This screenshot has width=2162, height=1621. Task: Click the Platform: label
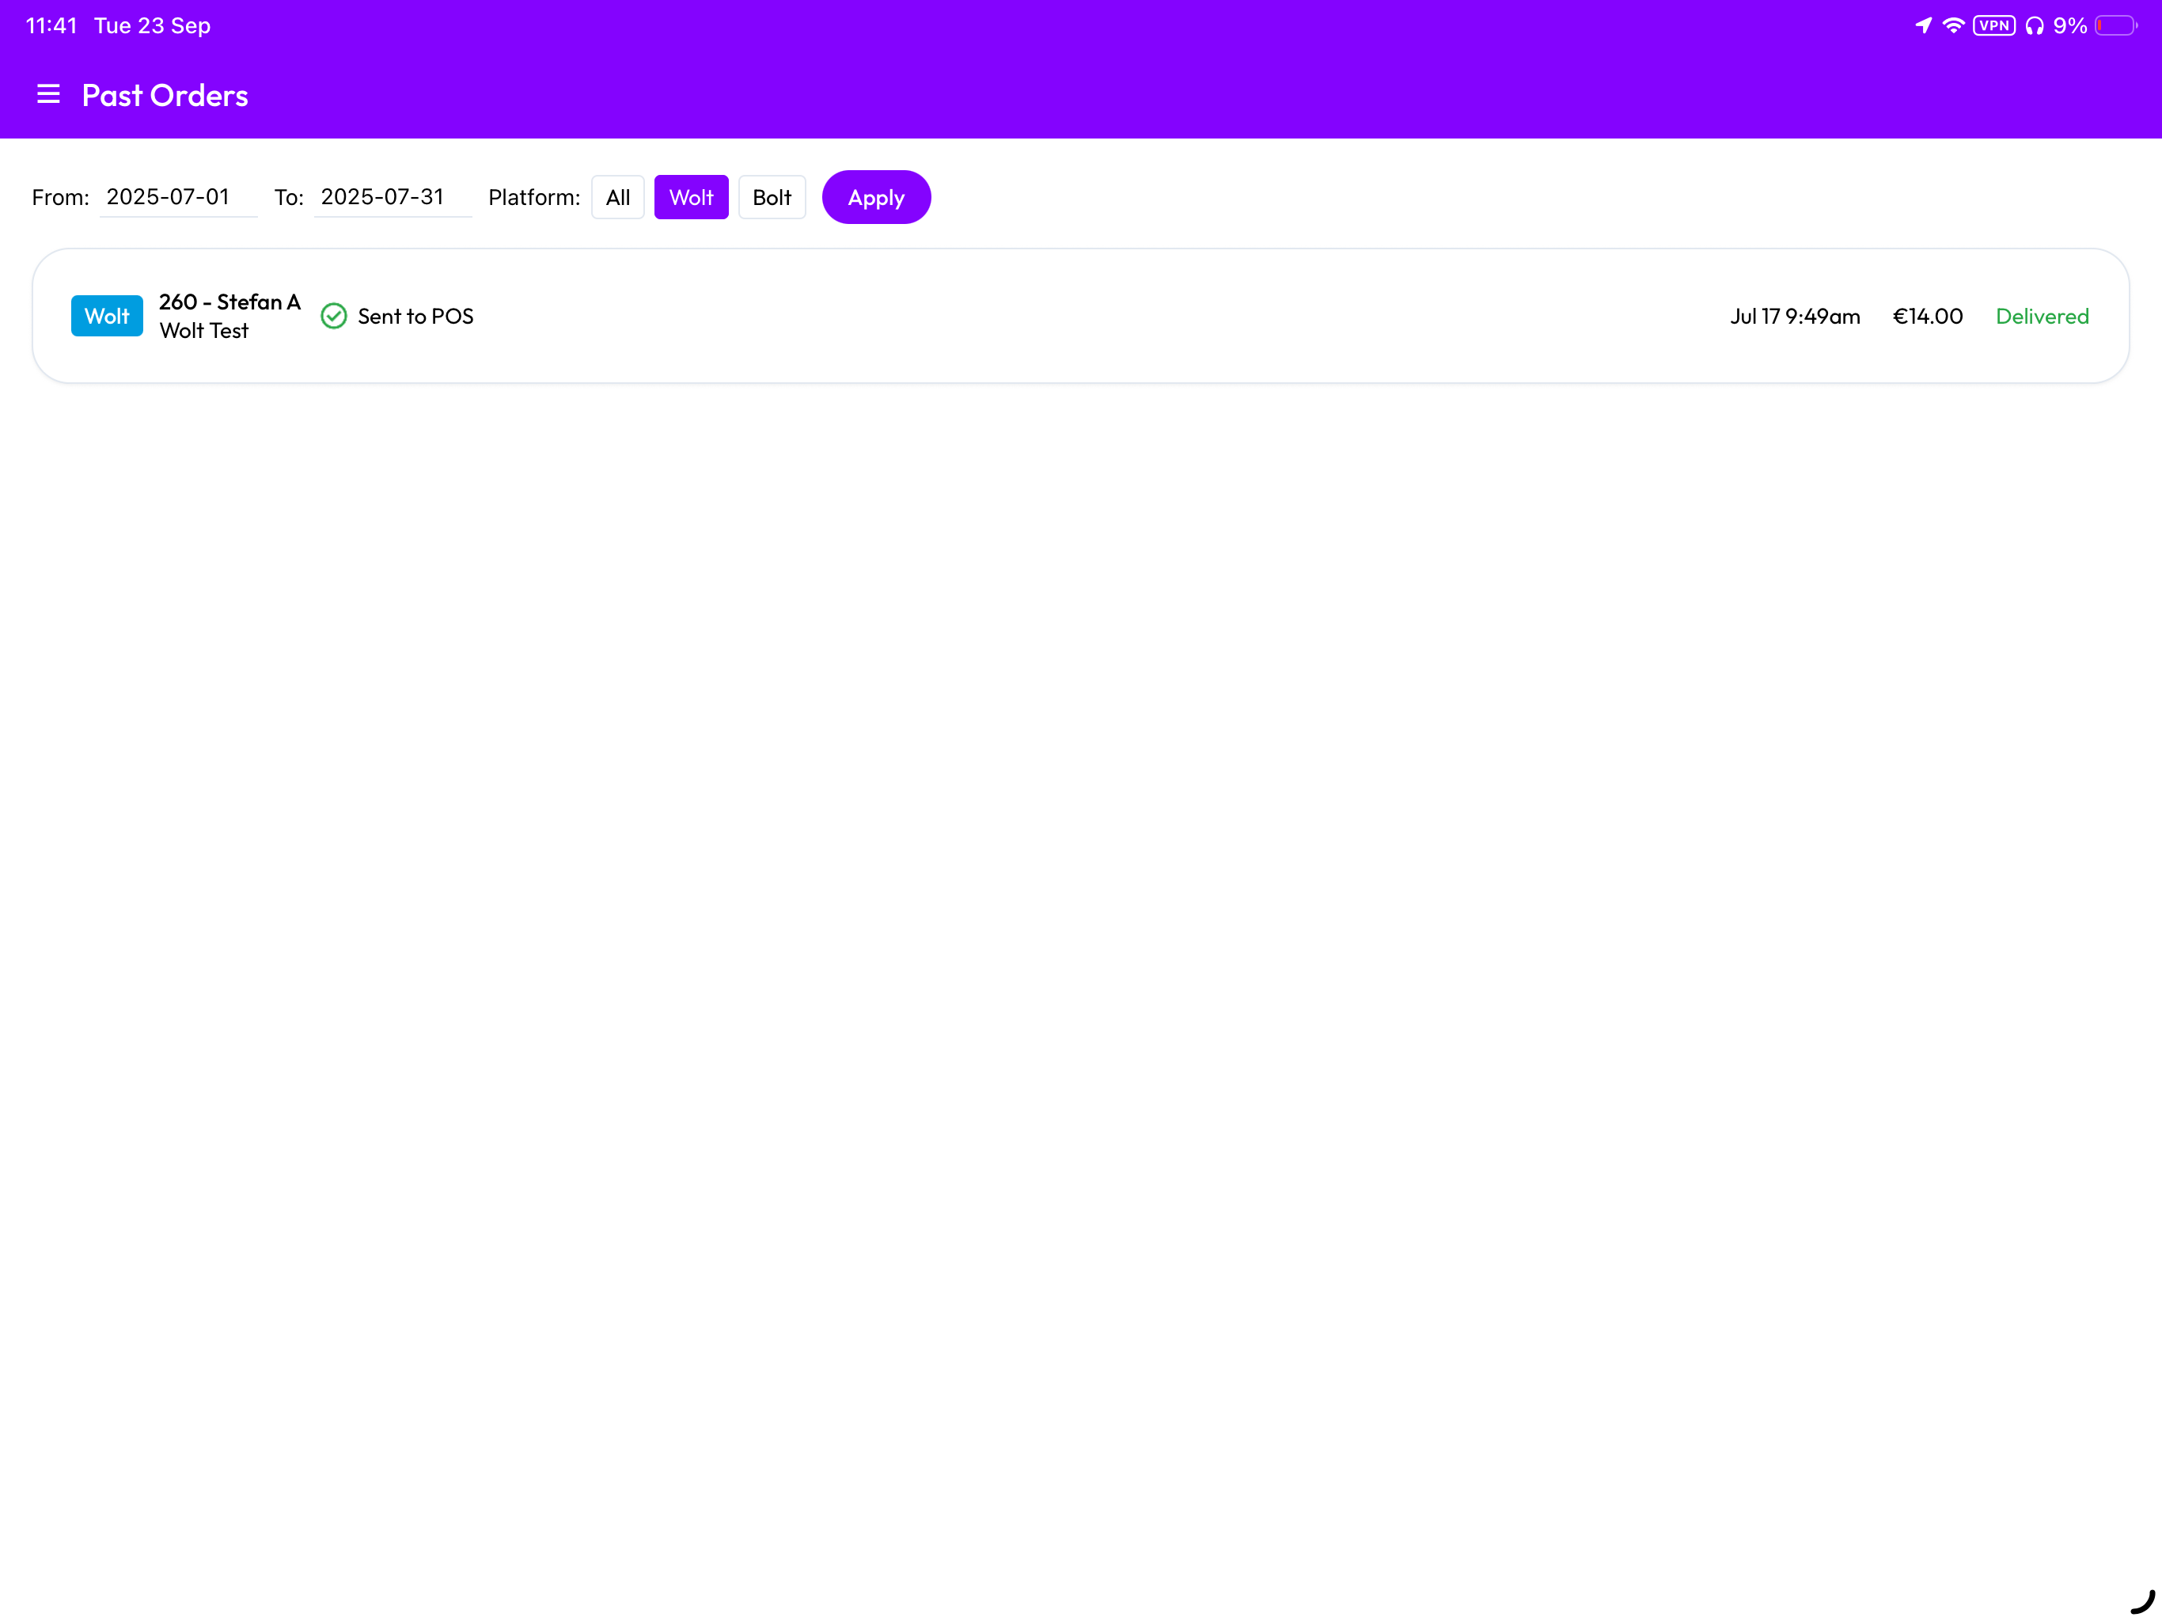(533, 198)
